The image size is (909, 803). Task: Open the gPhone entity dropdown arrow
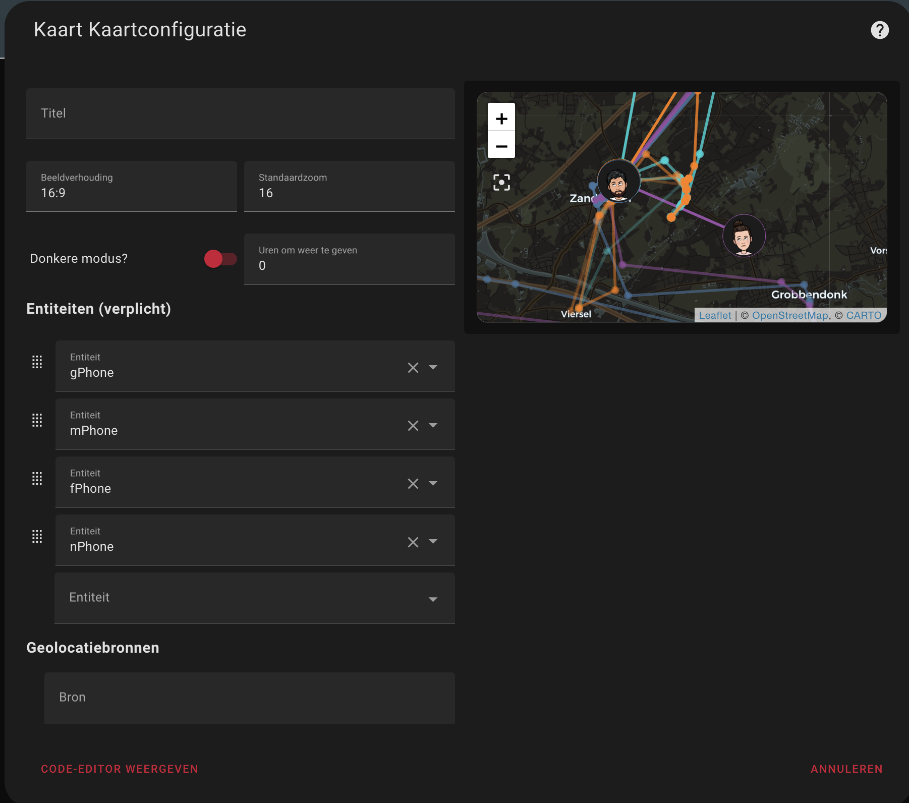(x=433, y=368)
